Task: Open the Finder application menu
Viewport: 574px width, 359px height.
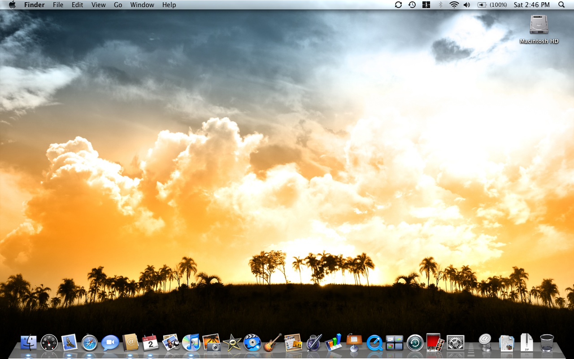Action: tap(35, 5)
